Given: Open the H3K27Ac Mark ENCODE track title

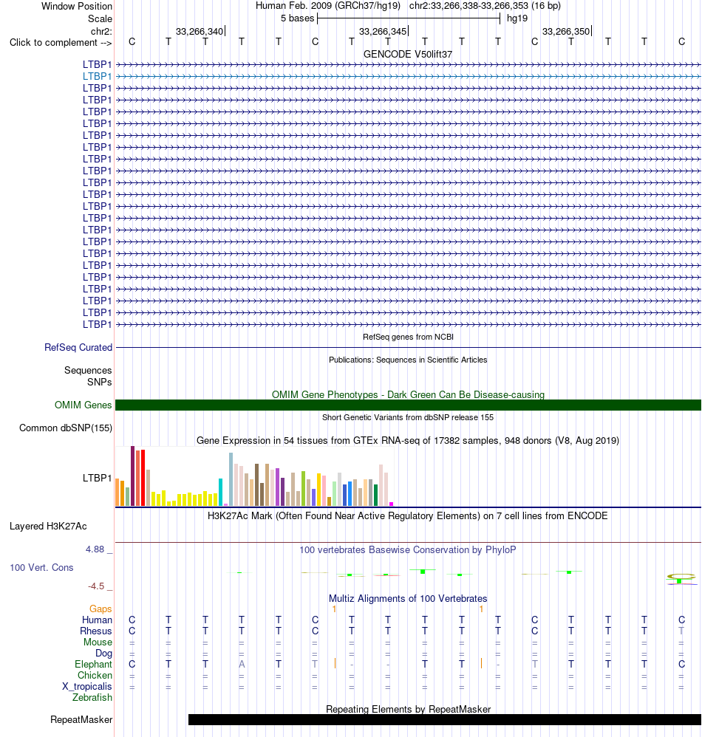Looking at the screenshot, I should coord(408,516).
